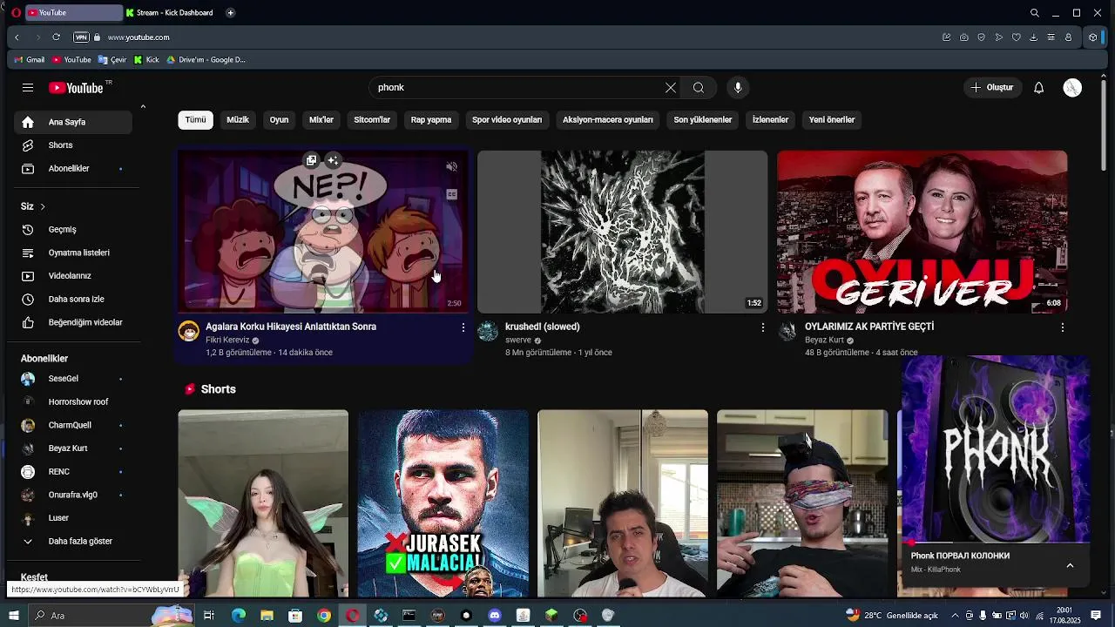Open the account avatar menu
1115x627 pixels.
click(1072, 88)
